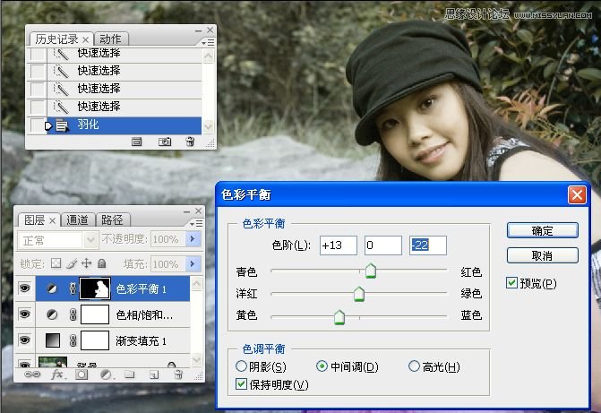Delete layer with Layers panel trash icon
Image resolution: width=601 pixels, height=413 pixels.
tap(178, 374)
